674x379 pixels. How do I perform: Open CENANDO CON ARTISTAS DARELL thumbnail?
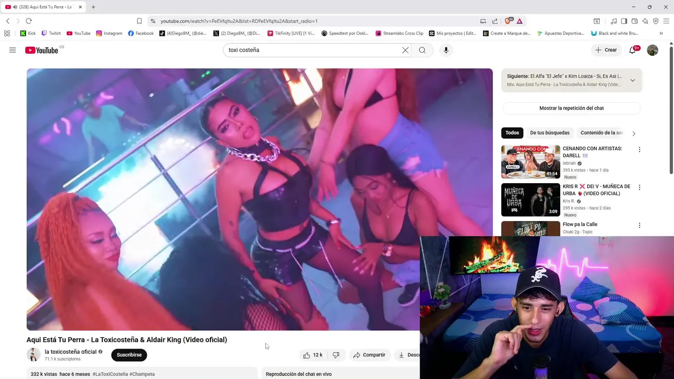pos(530,162)
